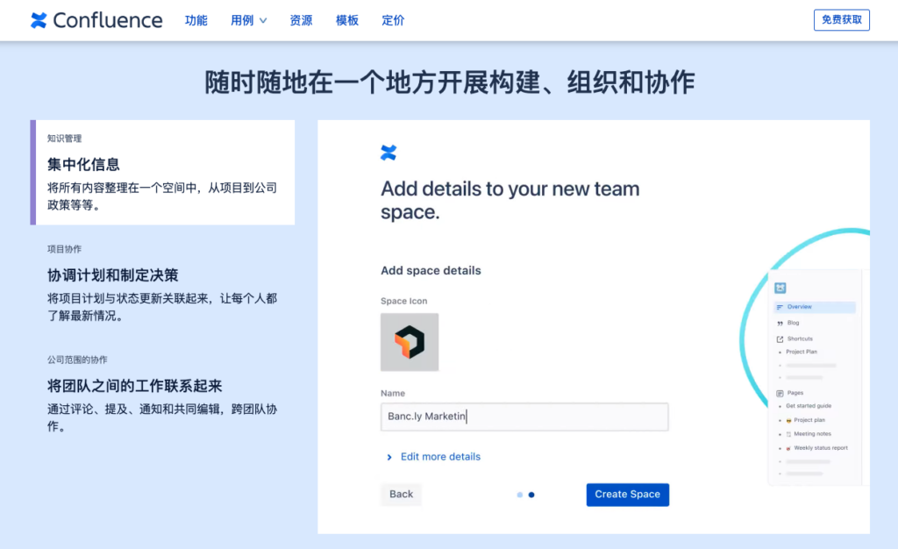898x549 pixels.
Task: Click the Blog quote icon in sidebar
Action: (780, 323)
